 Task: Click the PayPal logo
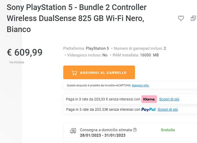point(148,109)
